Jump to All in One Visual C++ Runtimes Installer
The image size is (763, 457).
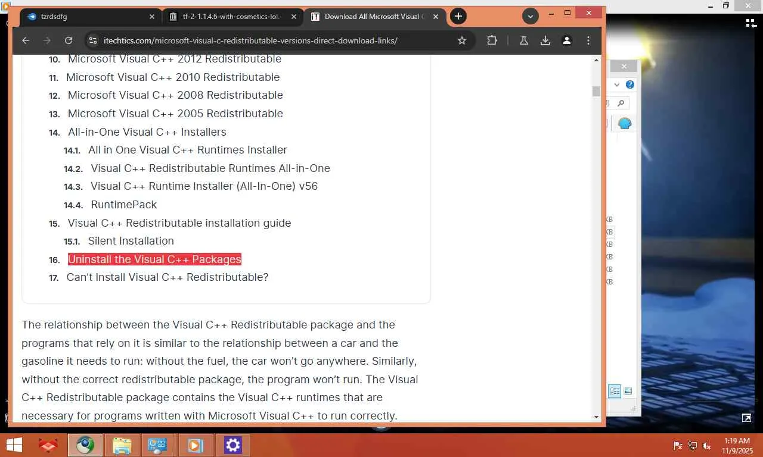[188, 150]
